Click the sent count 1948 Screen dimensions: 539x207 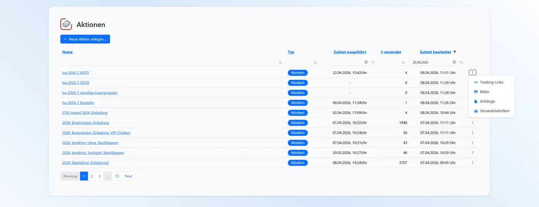coord(403,123)
